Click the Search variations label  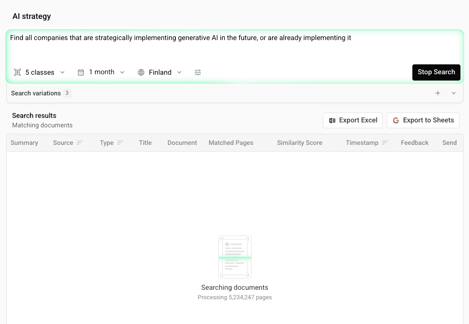pos(36,93)
